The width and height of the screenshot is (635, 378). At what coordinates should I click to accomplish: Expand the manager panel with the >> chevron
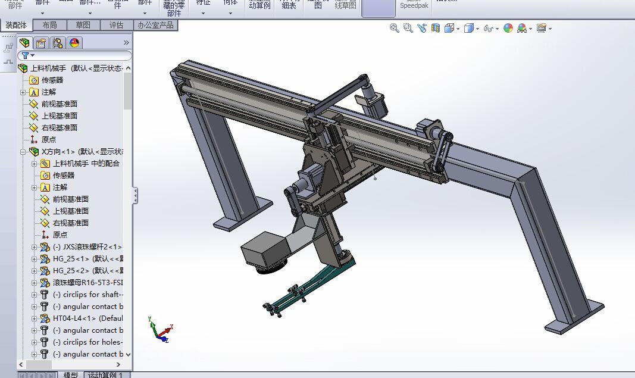tap(126, 42)
